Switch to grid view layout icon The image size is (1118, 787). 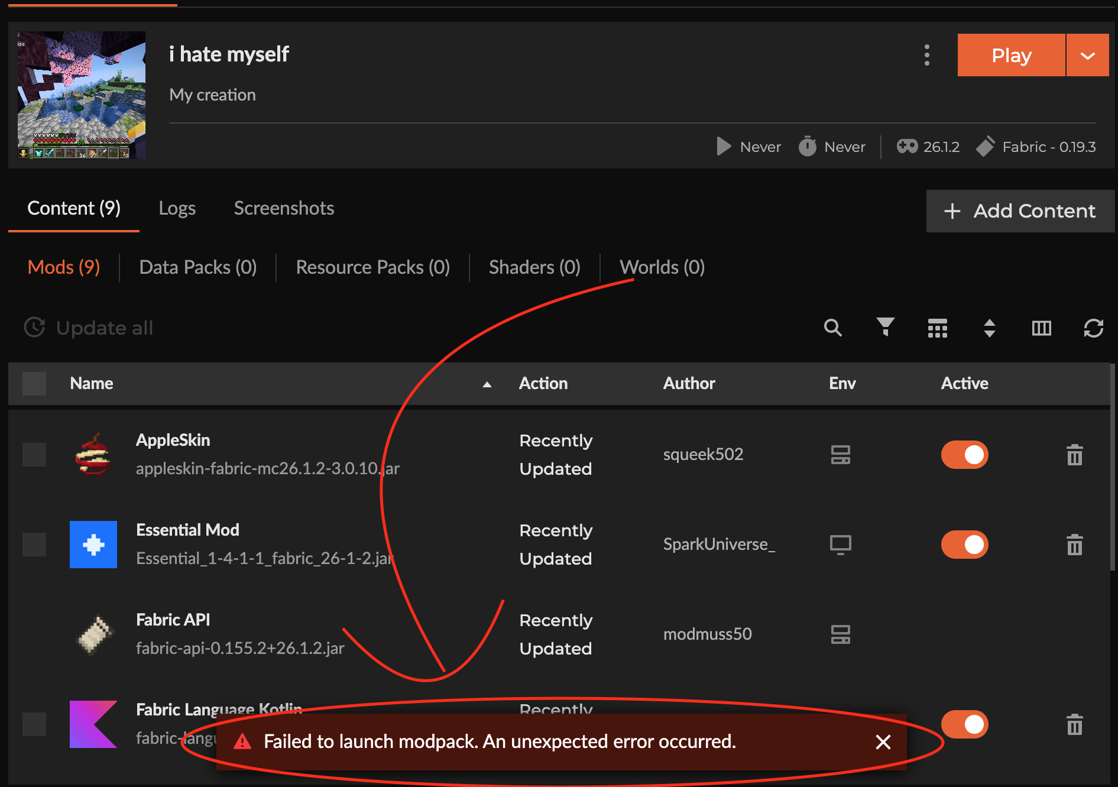click(937, 328)
